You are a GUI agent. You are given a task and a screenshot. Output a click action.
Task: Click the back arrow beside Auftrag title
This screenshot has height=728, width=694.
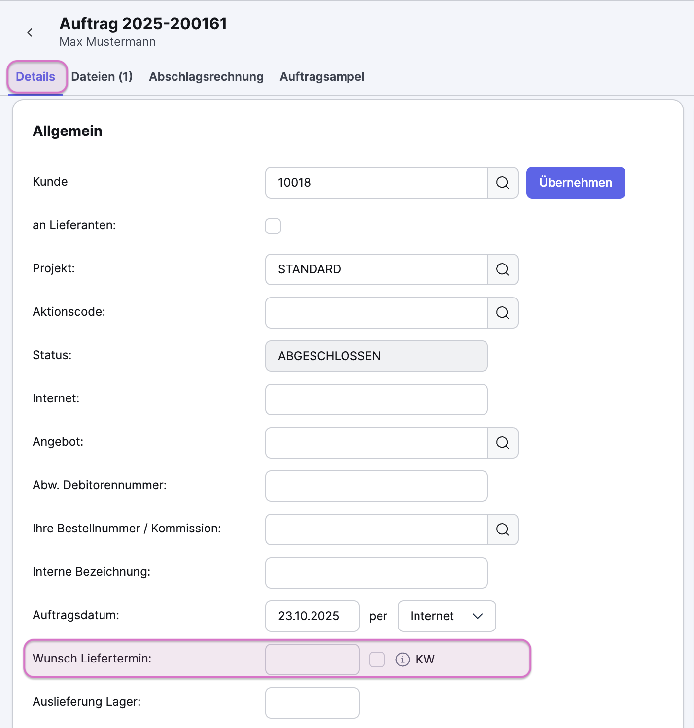click(x=30, y=33)
